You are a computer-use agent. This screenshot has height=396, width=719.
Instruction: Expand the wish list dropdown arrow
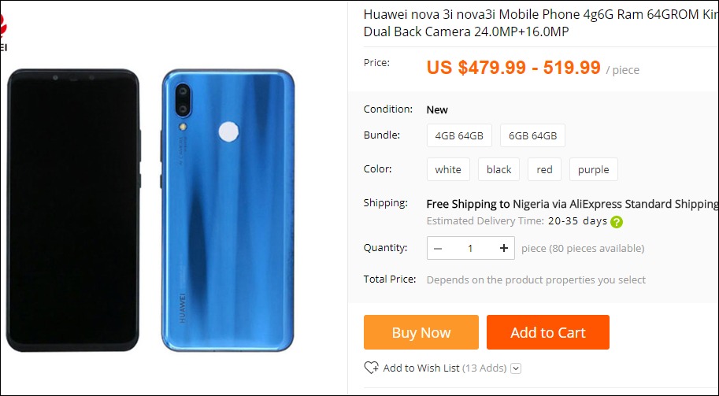click(x=516, y=368)
